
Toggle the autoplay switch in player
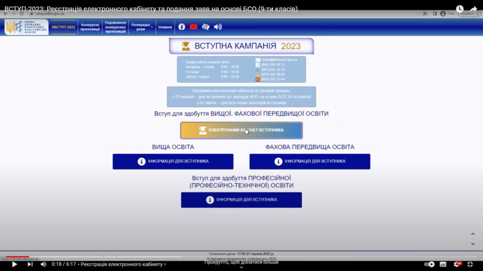pos(429,264)
